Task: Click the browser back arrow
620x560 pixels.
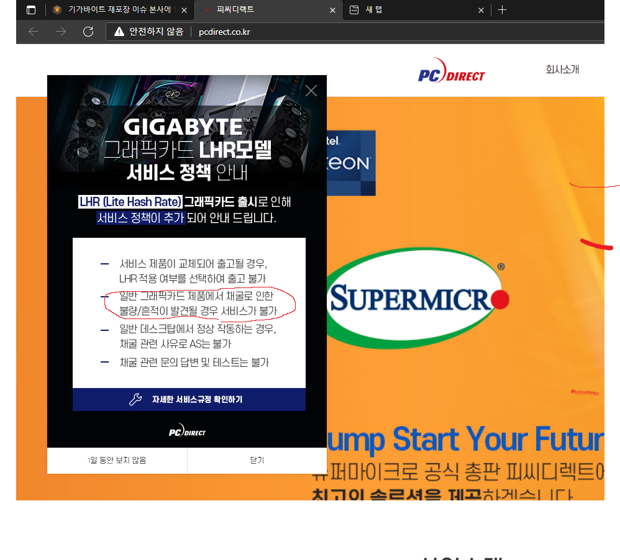Action: [x=34, y=32]
